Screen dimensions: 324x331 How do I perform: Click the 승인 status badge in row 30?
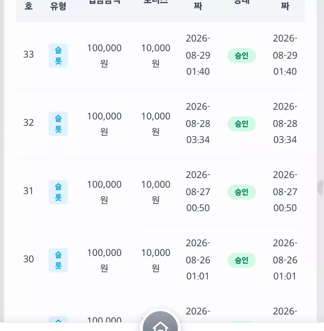242,260
